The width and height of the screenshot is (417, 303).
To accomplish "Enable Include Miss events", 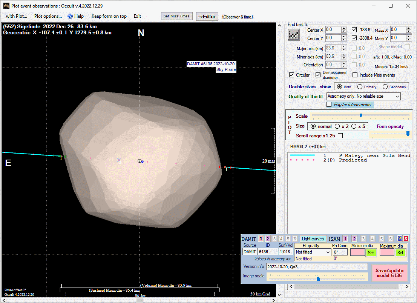I will pos(355,75).
